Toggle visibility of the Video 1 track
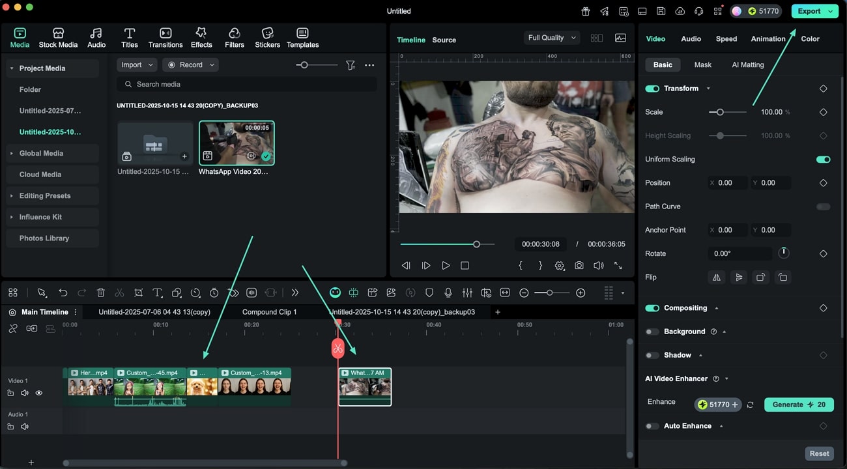Image resolution: width=847 pixels, height=469 pixels. (39, 393)
